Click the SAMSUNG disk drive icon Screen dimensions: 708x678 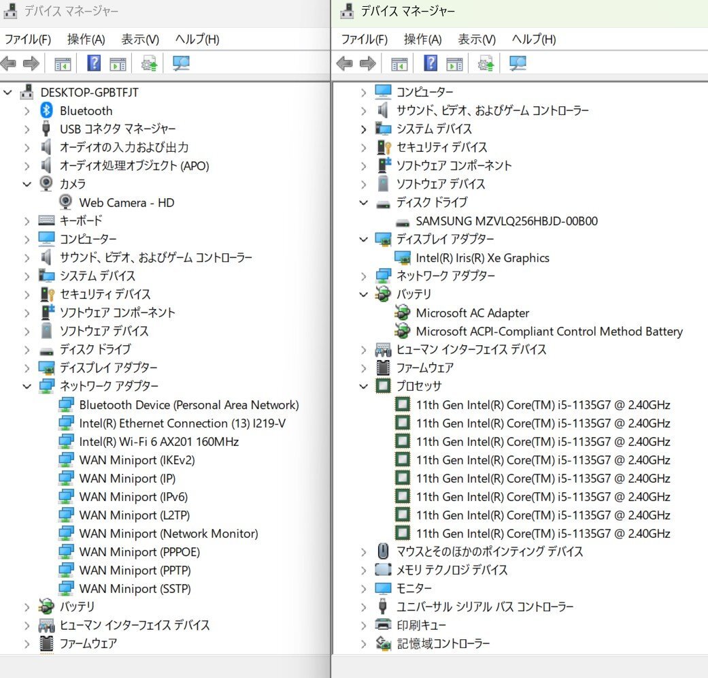coord(403,222)
